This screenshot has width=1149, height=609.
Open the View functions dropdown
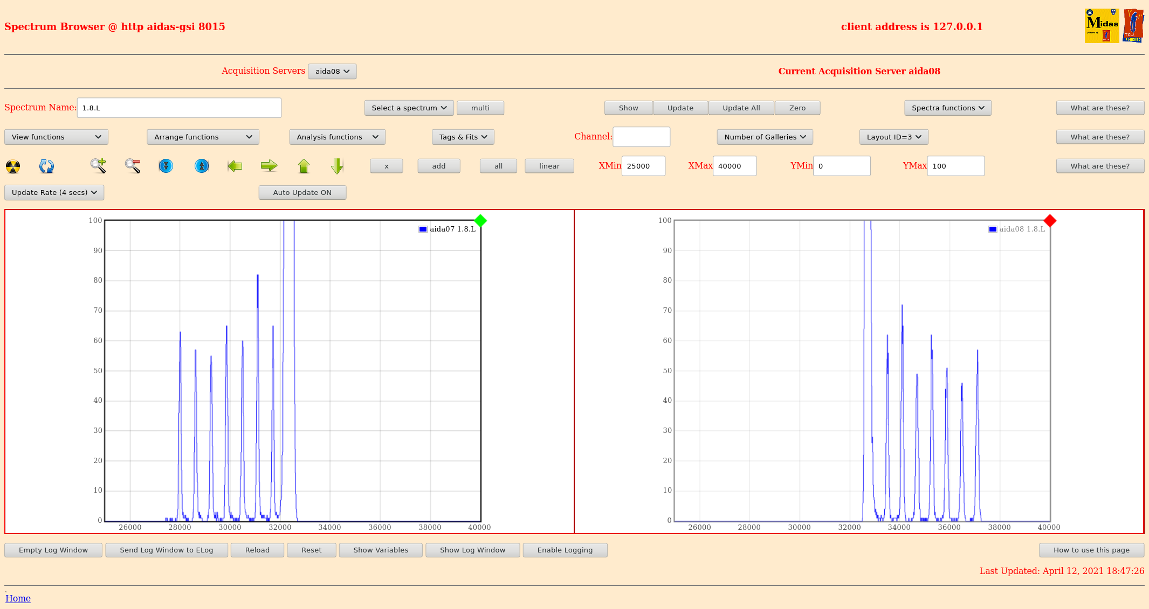[57, 137]
